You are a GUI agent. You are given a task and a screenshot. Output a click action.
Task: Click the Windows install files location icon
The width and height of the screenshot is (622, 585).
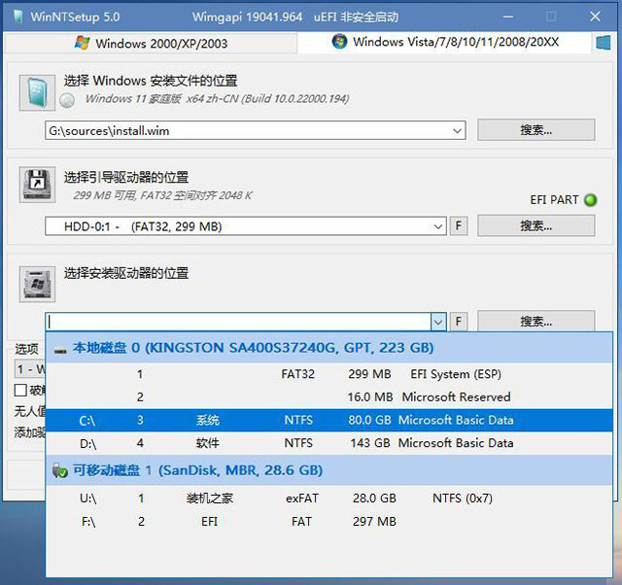[37, 92]
